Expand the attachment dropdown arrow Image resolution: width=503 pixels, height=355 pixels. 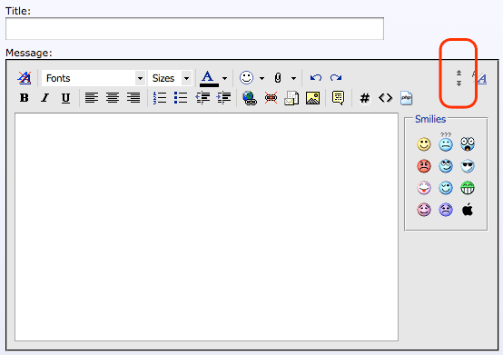[293, 78]
